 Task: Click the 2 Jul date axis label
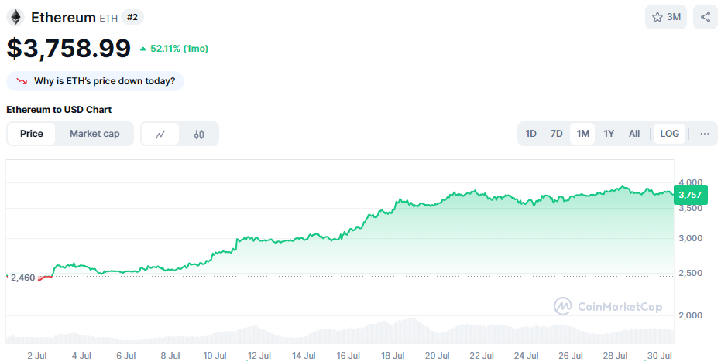click(x=37, y=356)
